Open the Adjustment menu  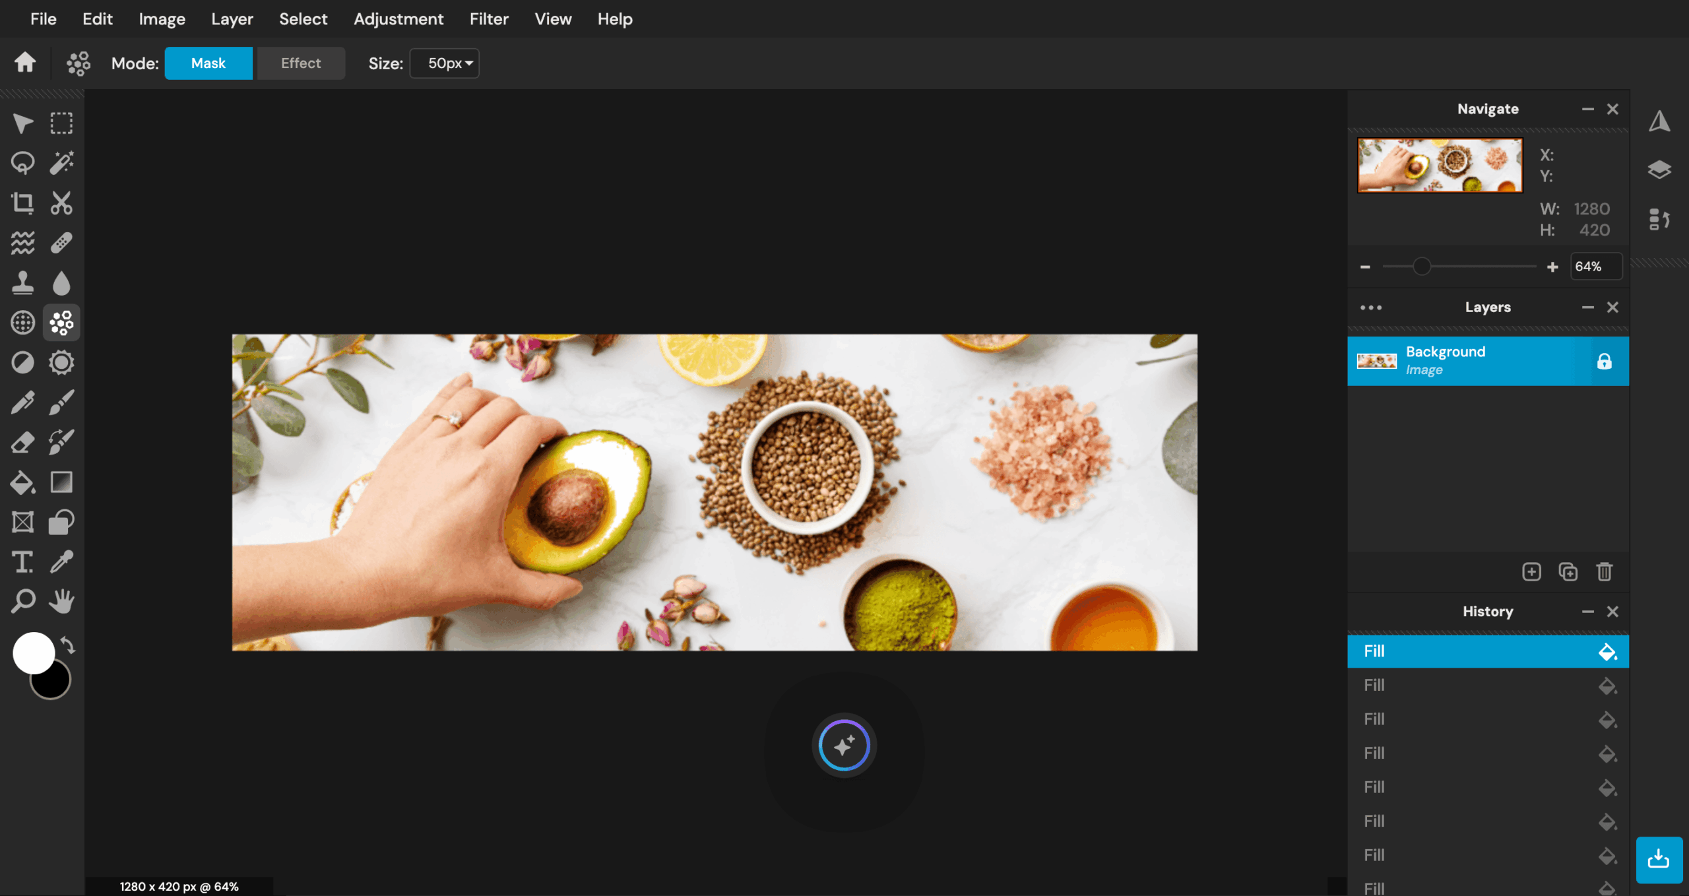point(398,19)
